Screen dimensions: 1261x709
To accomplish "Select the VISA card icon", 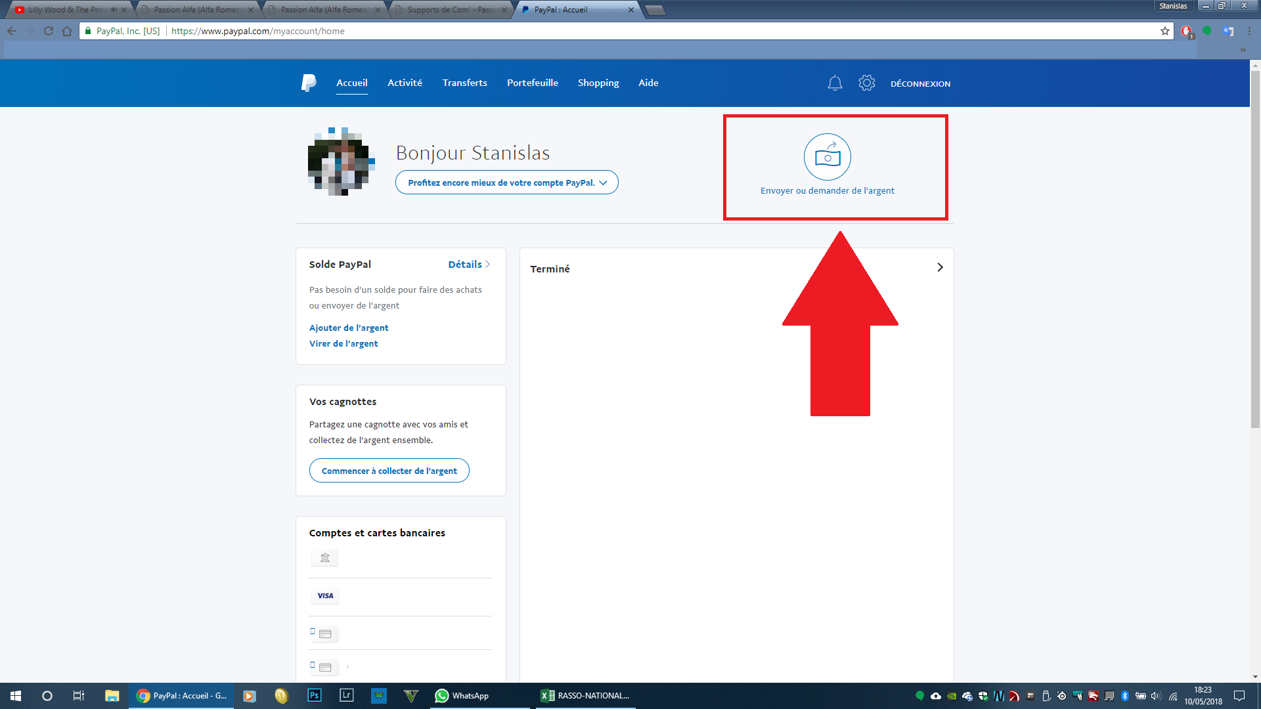I will pos(325,596).
